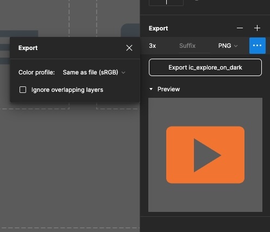Click the Export ic_explore_on_dark button
Screen dimensions: 270x232
[x=205, y=67]
